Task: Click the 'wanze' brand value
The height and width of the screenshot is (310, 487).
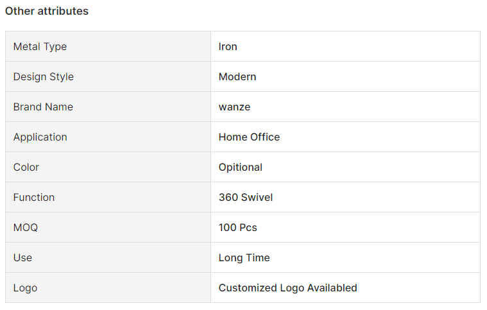Action: click(234, 107)
